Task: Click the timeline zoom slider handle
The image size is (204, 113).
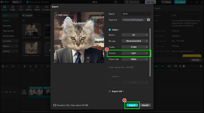Action: 184,66
